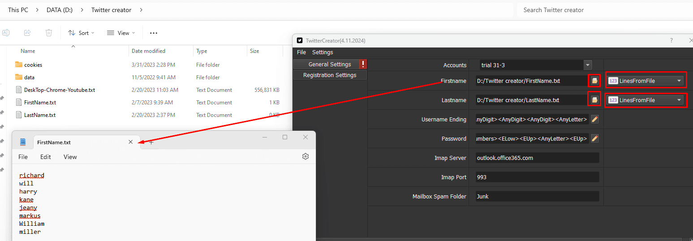Click the word miller in Notepad
This screenshot has height=241, width=693.
pyautogui.click(x=30, y=232)
